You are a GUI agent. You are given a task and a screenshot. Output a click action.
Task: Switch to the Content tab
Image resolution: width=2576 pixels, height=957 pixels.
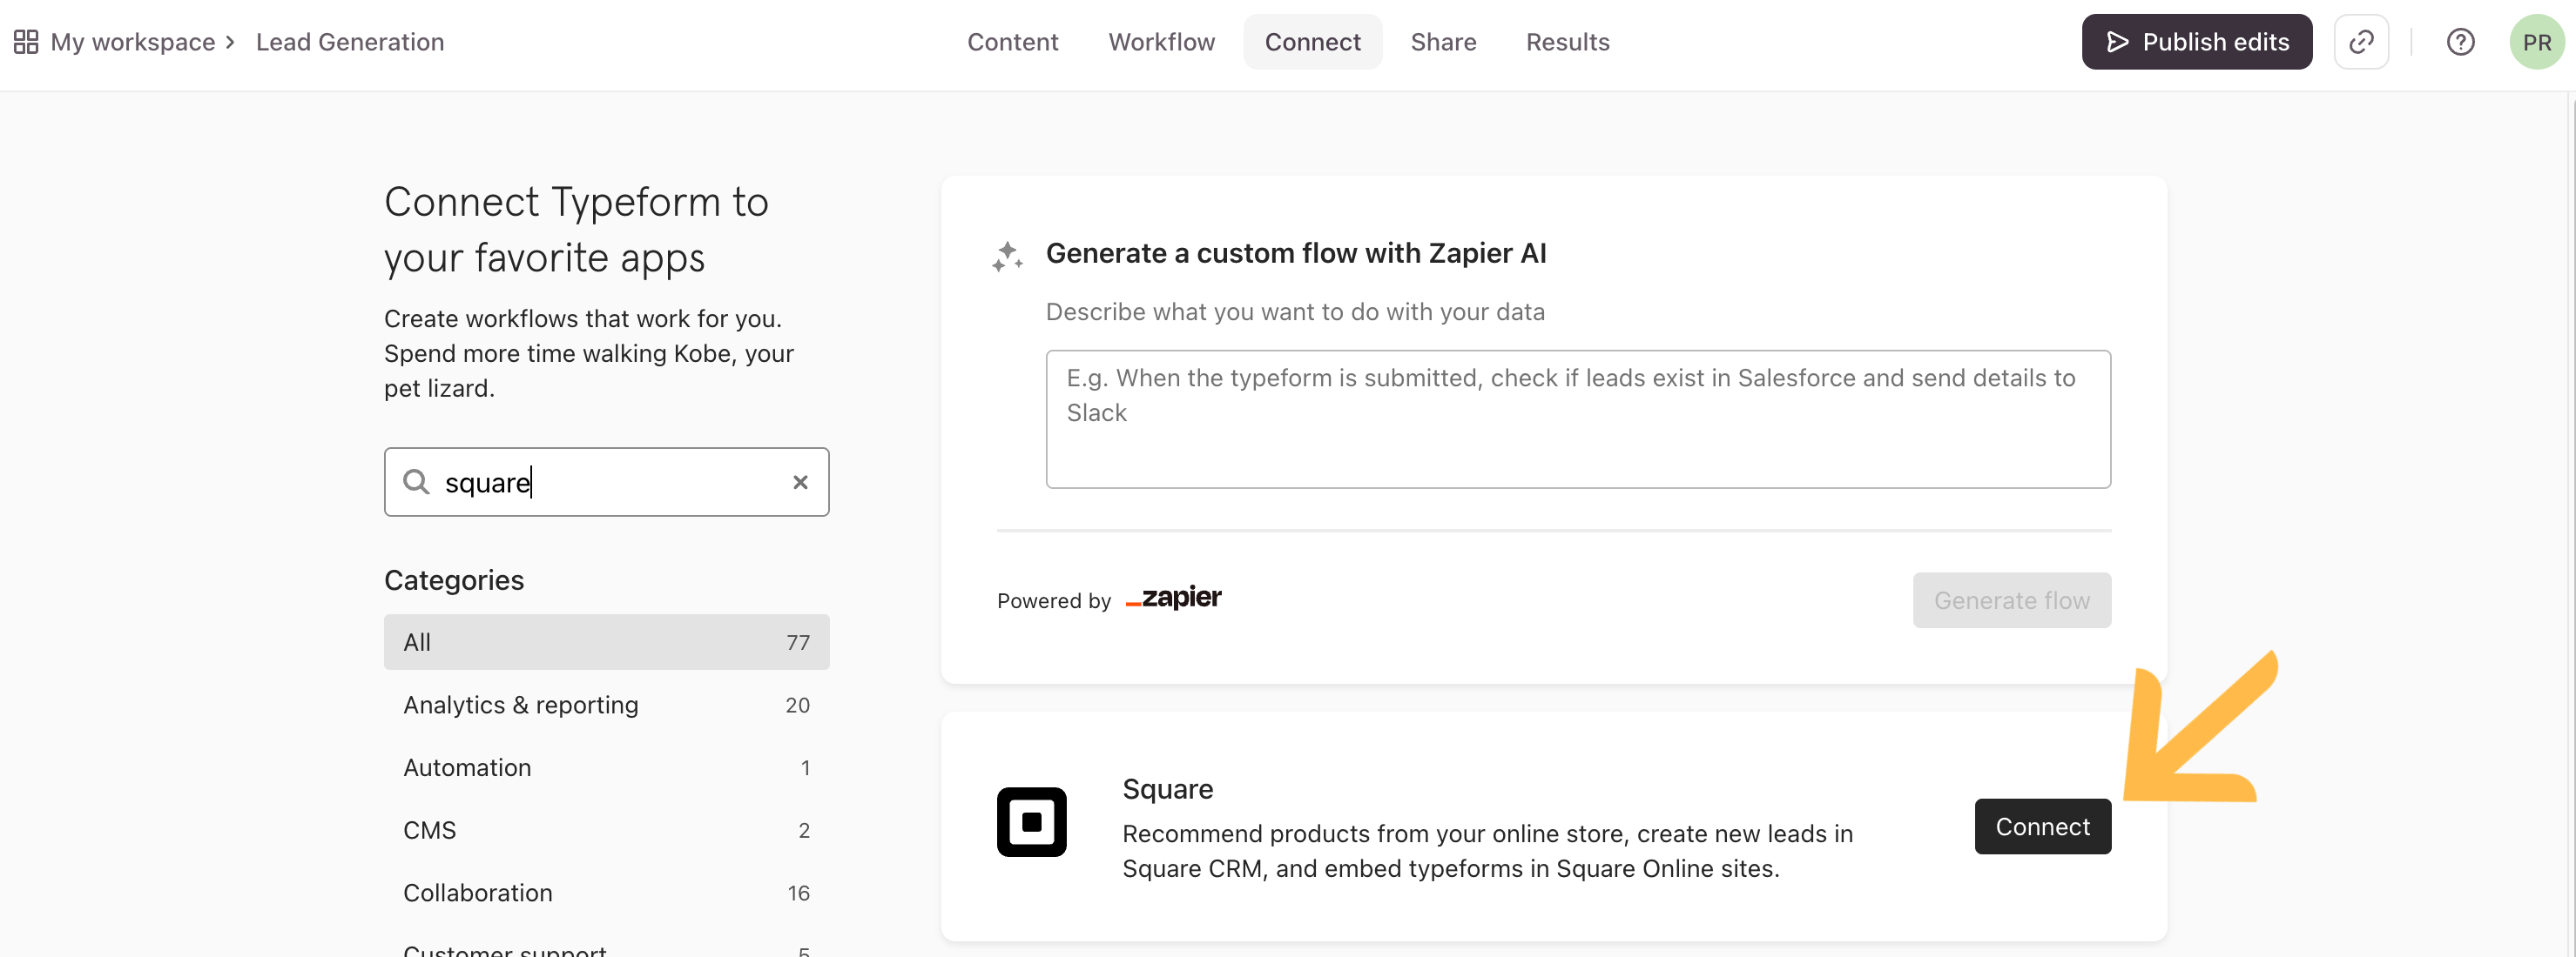tap(1012, 42)
